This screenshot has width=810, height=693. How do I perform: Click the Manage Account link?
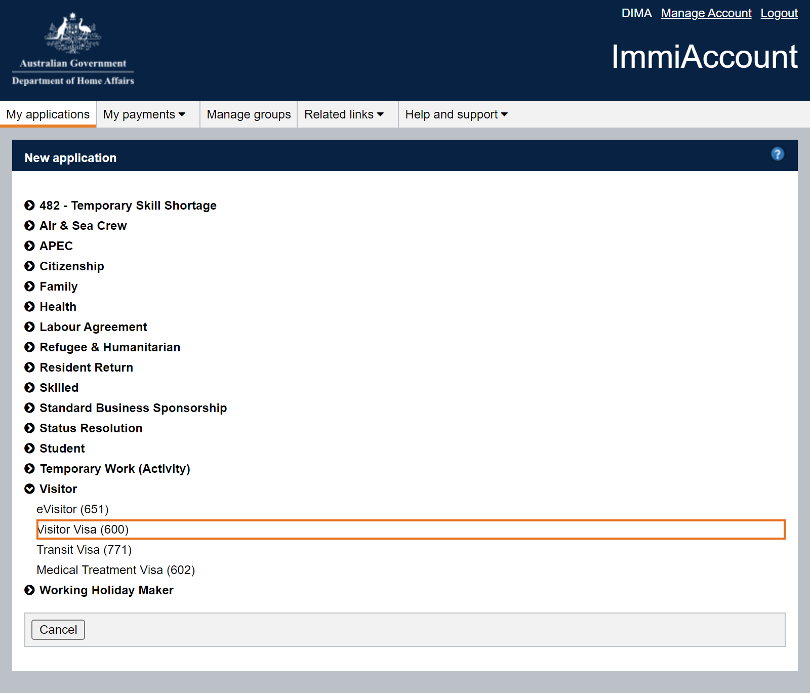coord(706,13)
